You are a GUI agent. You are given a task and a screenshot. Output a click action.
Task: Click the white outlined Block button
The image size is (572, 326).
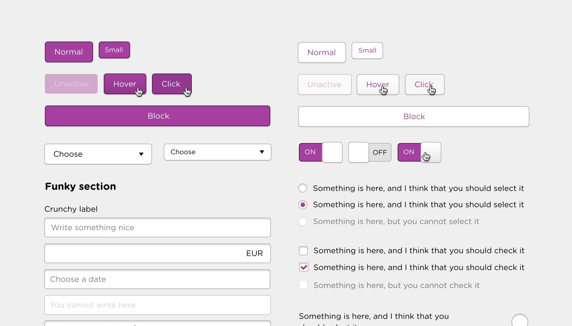coord(414,116)
